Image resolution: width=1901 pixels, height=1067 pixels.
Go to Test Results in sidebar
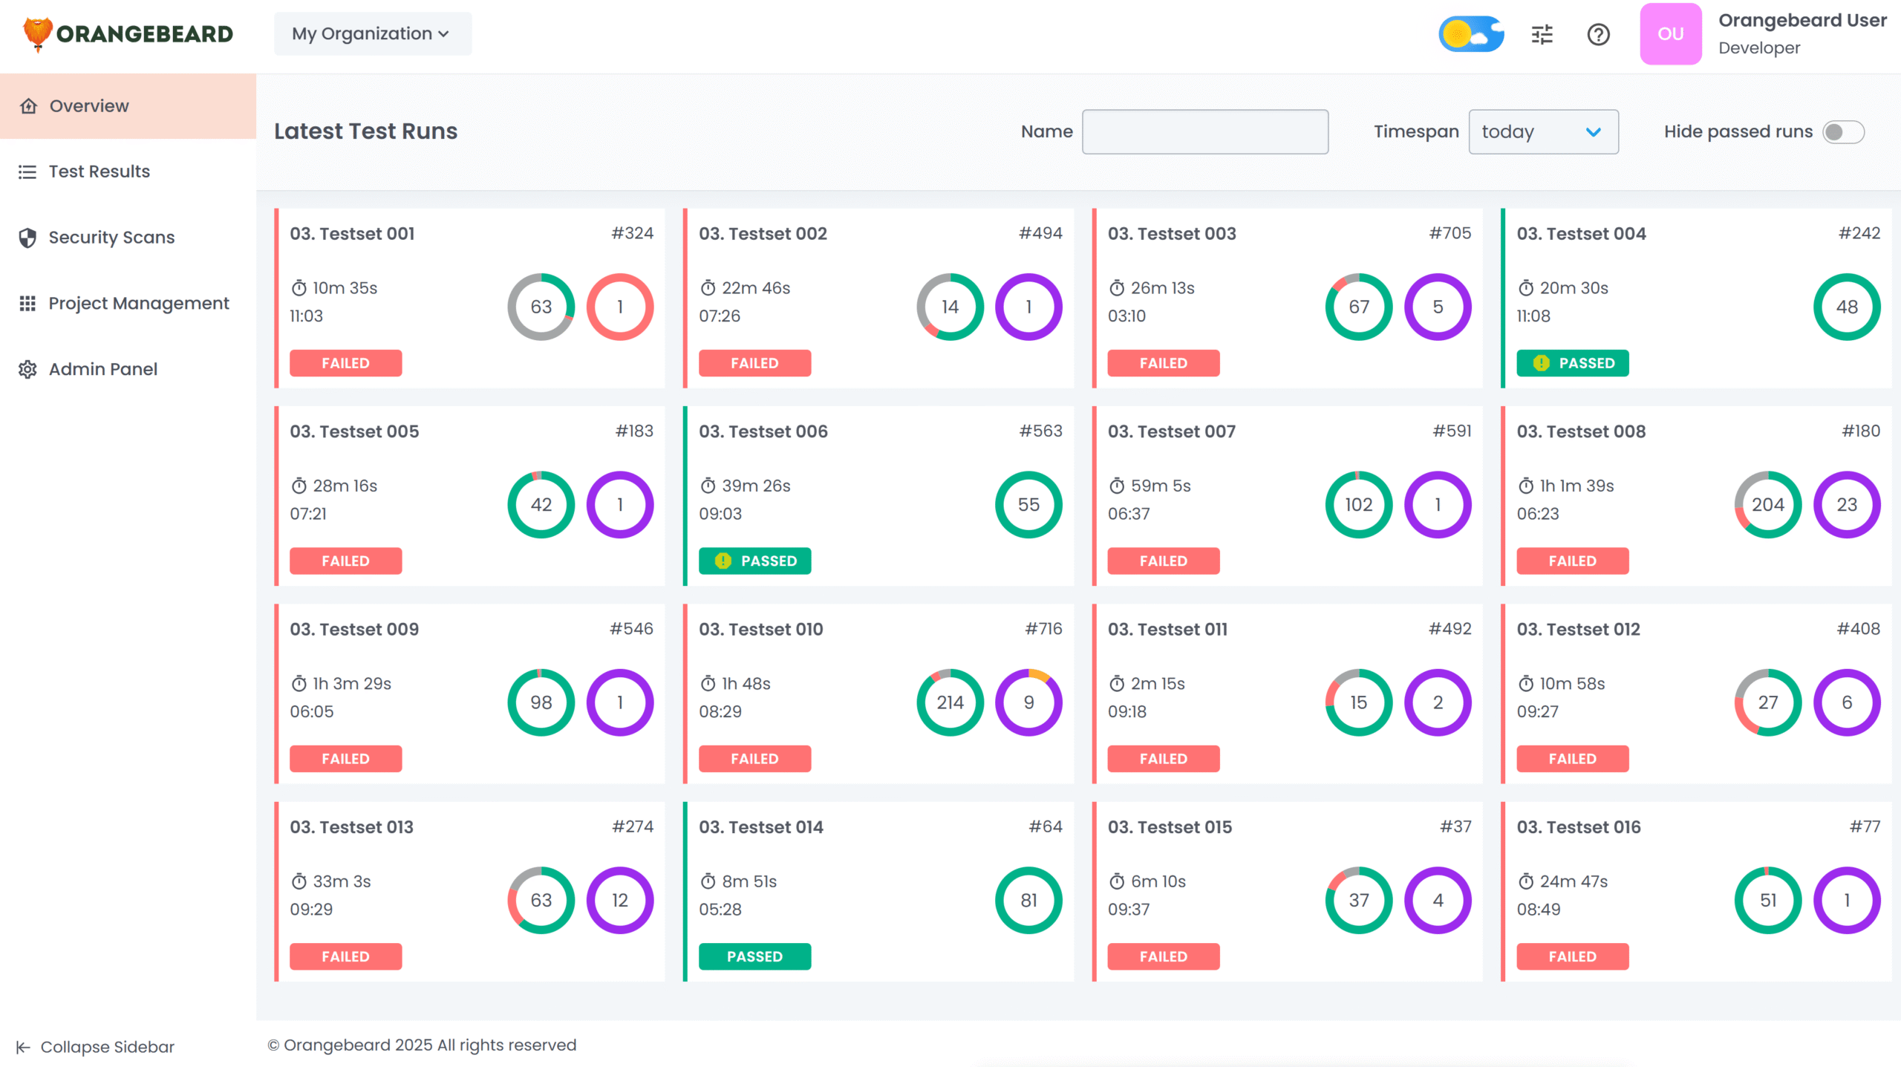(x=99, y=172)
